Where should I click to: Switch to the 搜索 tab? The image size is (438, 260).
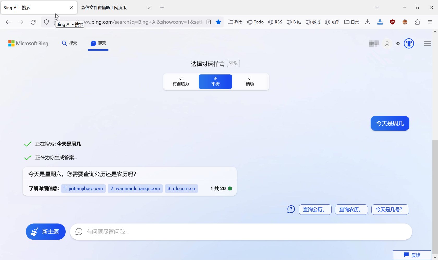pyautogui.click(x=69, y=43)
